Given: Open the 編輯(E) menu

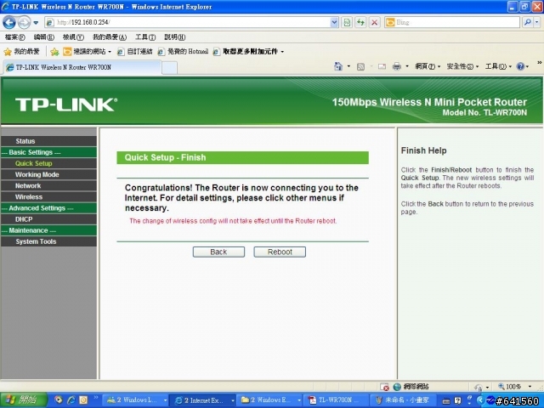Looking at the screenshot, I should 43,37.
